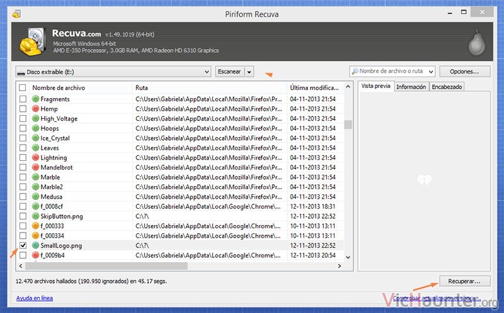
Task: Toggle the select-all checkbox in header
Action: (x=23, y=87)
